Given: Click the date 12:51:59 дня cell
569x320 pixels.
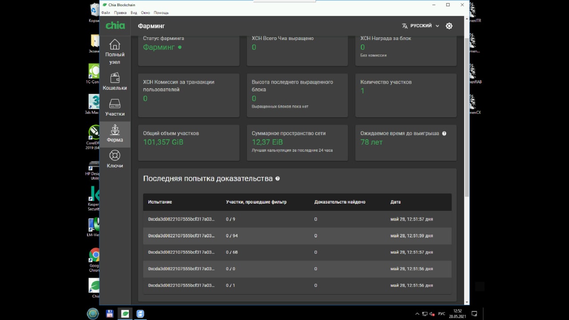Looking at the screenshot, I should pyautogui.click(x=412, y=236).
